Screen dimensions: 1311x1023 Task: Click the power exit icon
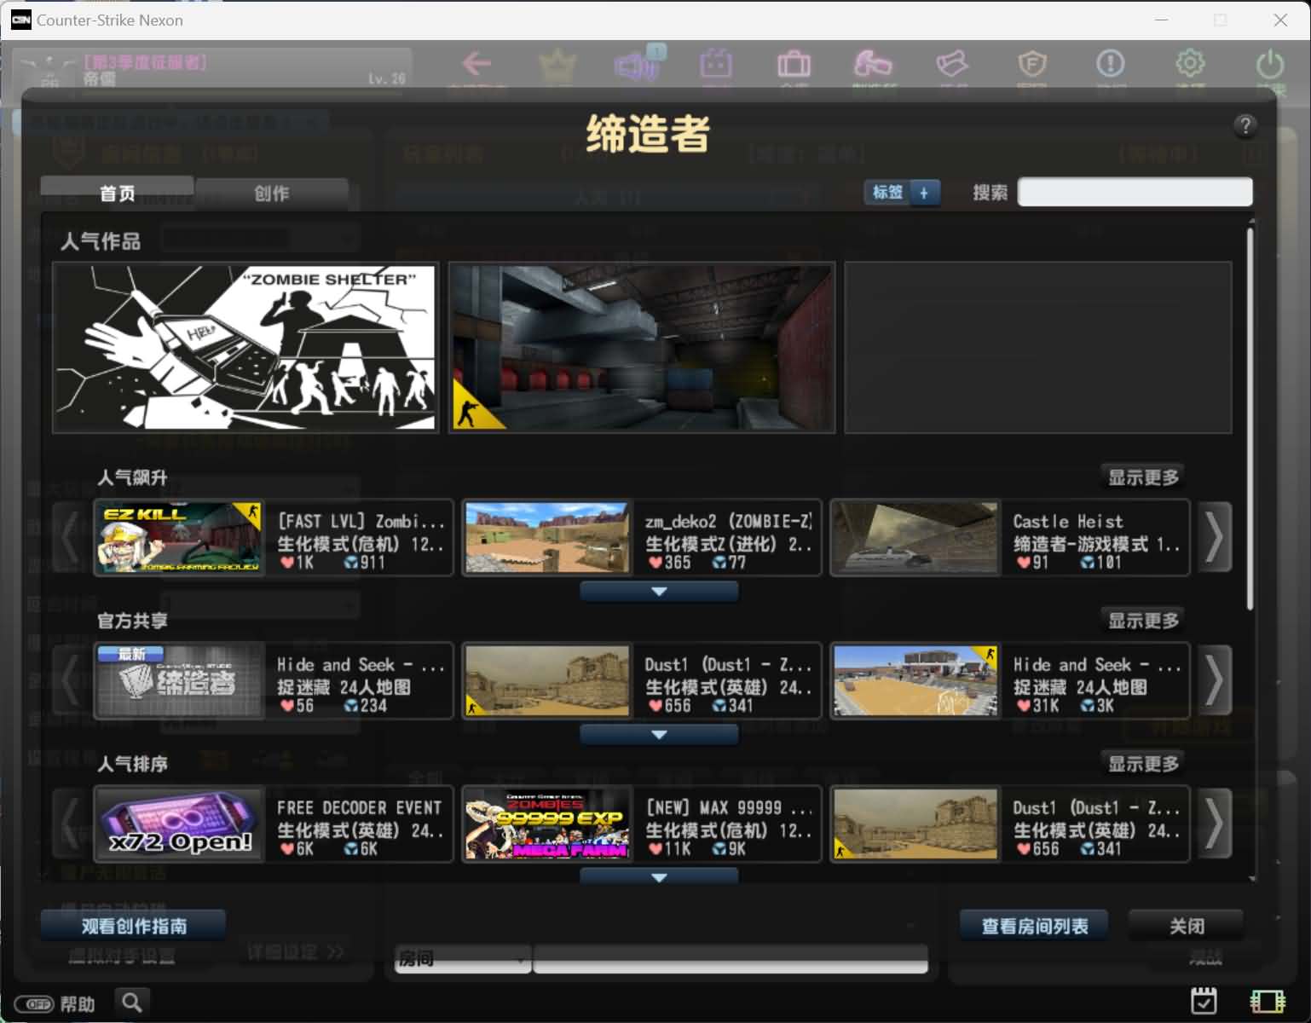pos(1269,64)
